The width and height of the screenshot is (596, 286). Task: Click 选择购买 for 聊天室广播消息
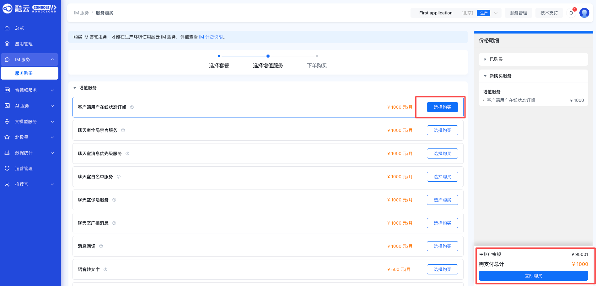click(x=443, y=223)
